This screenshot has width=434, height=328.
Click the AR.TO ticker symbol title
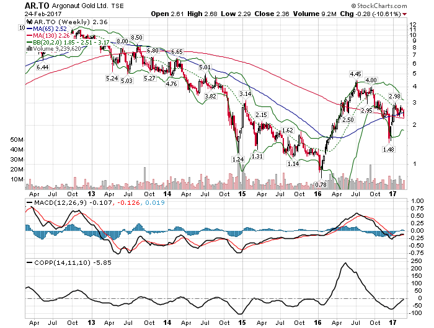coord(36,6)
